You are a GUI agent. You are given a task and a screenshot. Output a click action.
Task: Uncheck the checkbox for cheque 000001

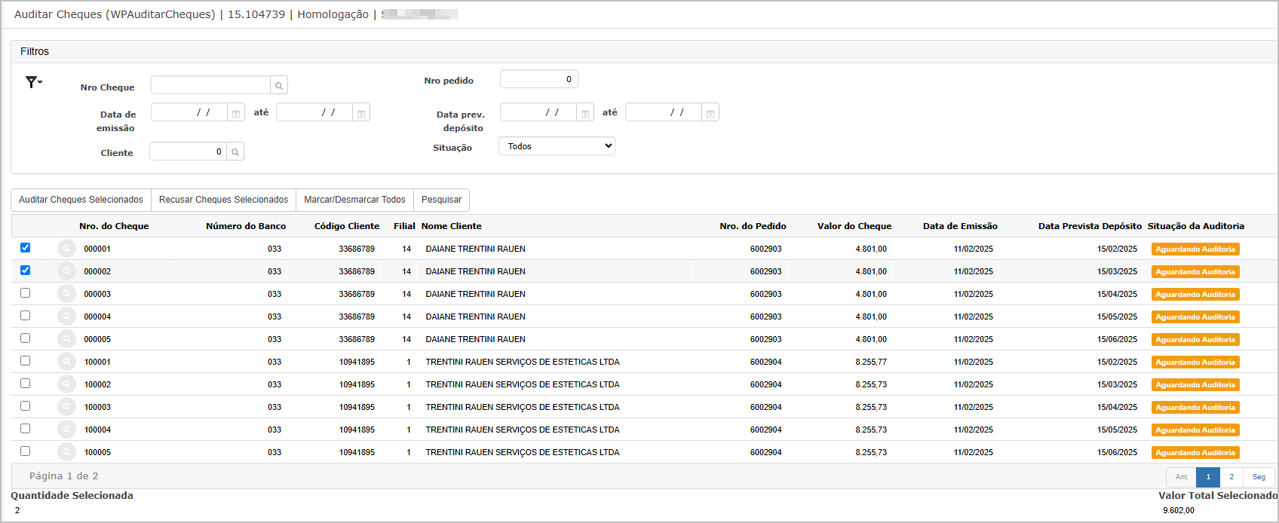coord(25,247)
